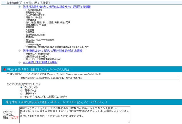Screen dimensions: 182x124
Task: Choose the 電子メール radio option
Action: coord(21,91)
